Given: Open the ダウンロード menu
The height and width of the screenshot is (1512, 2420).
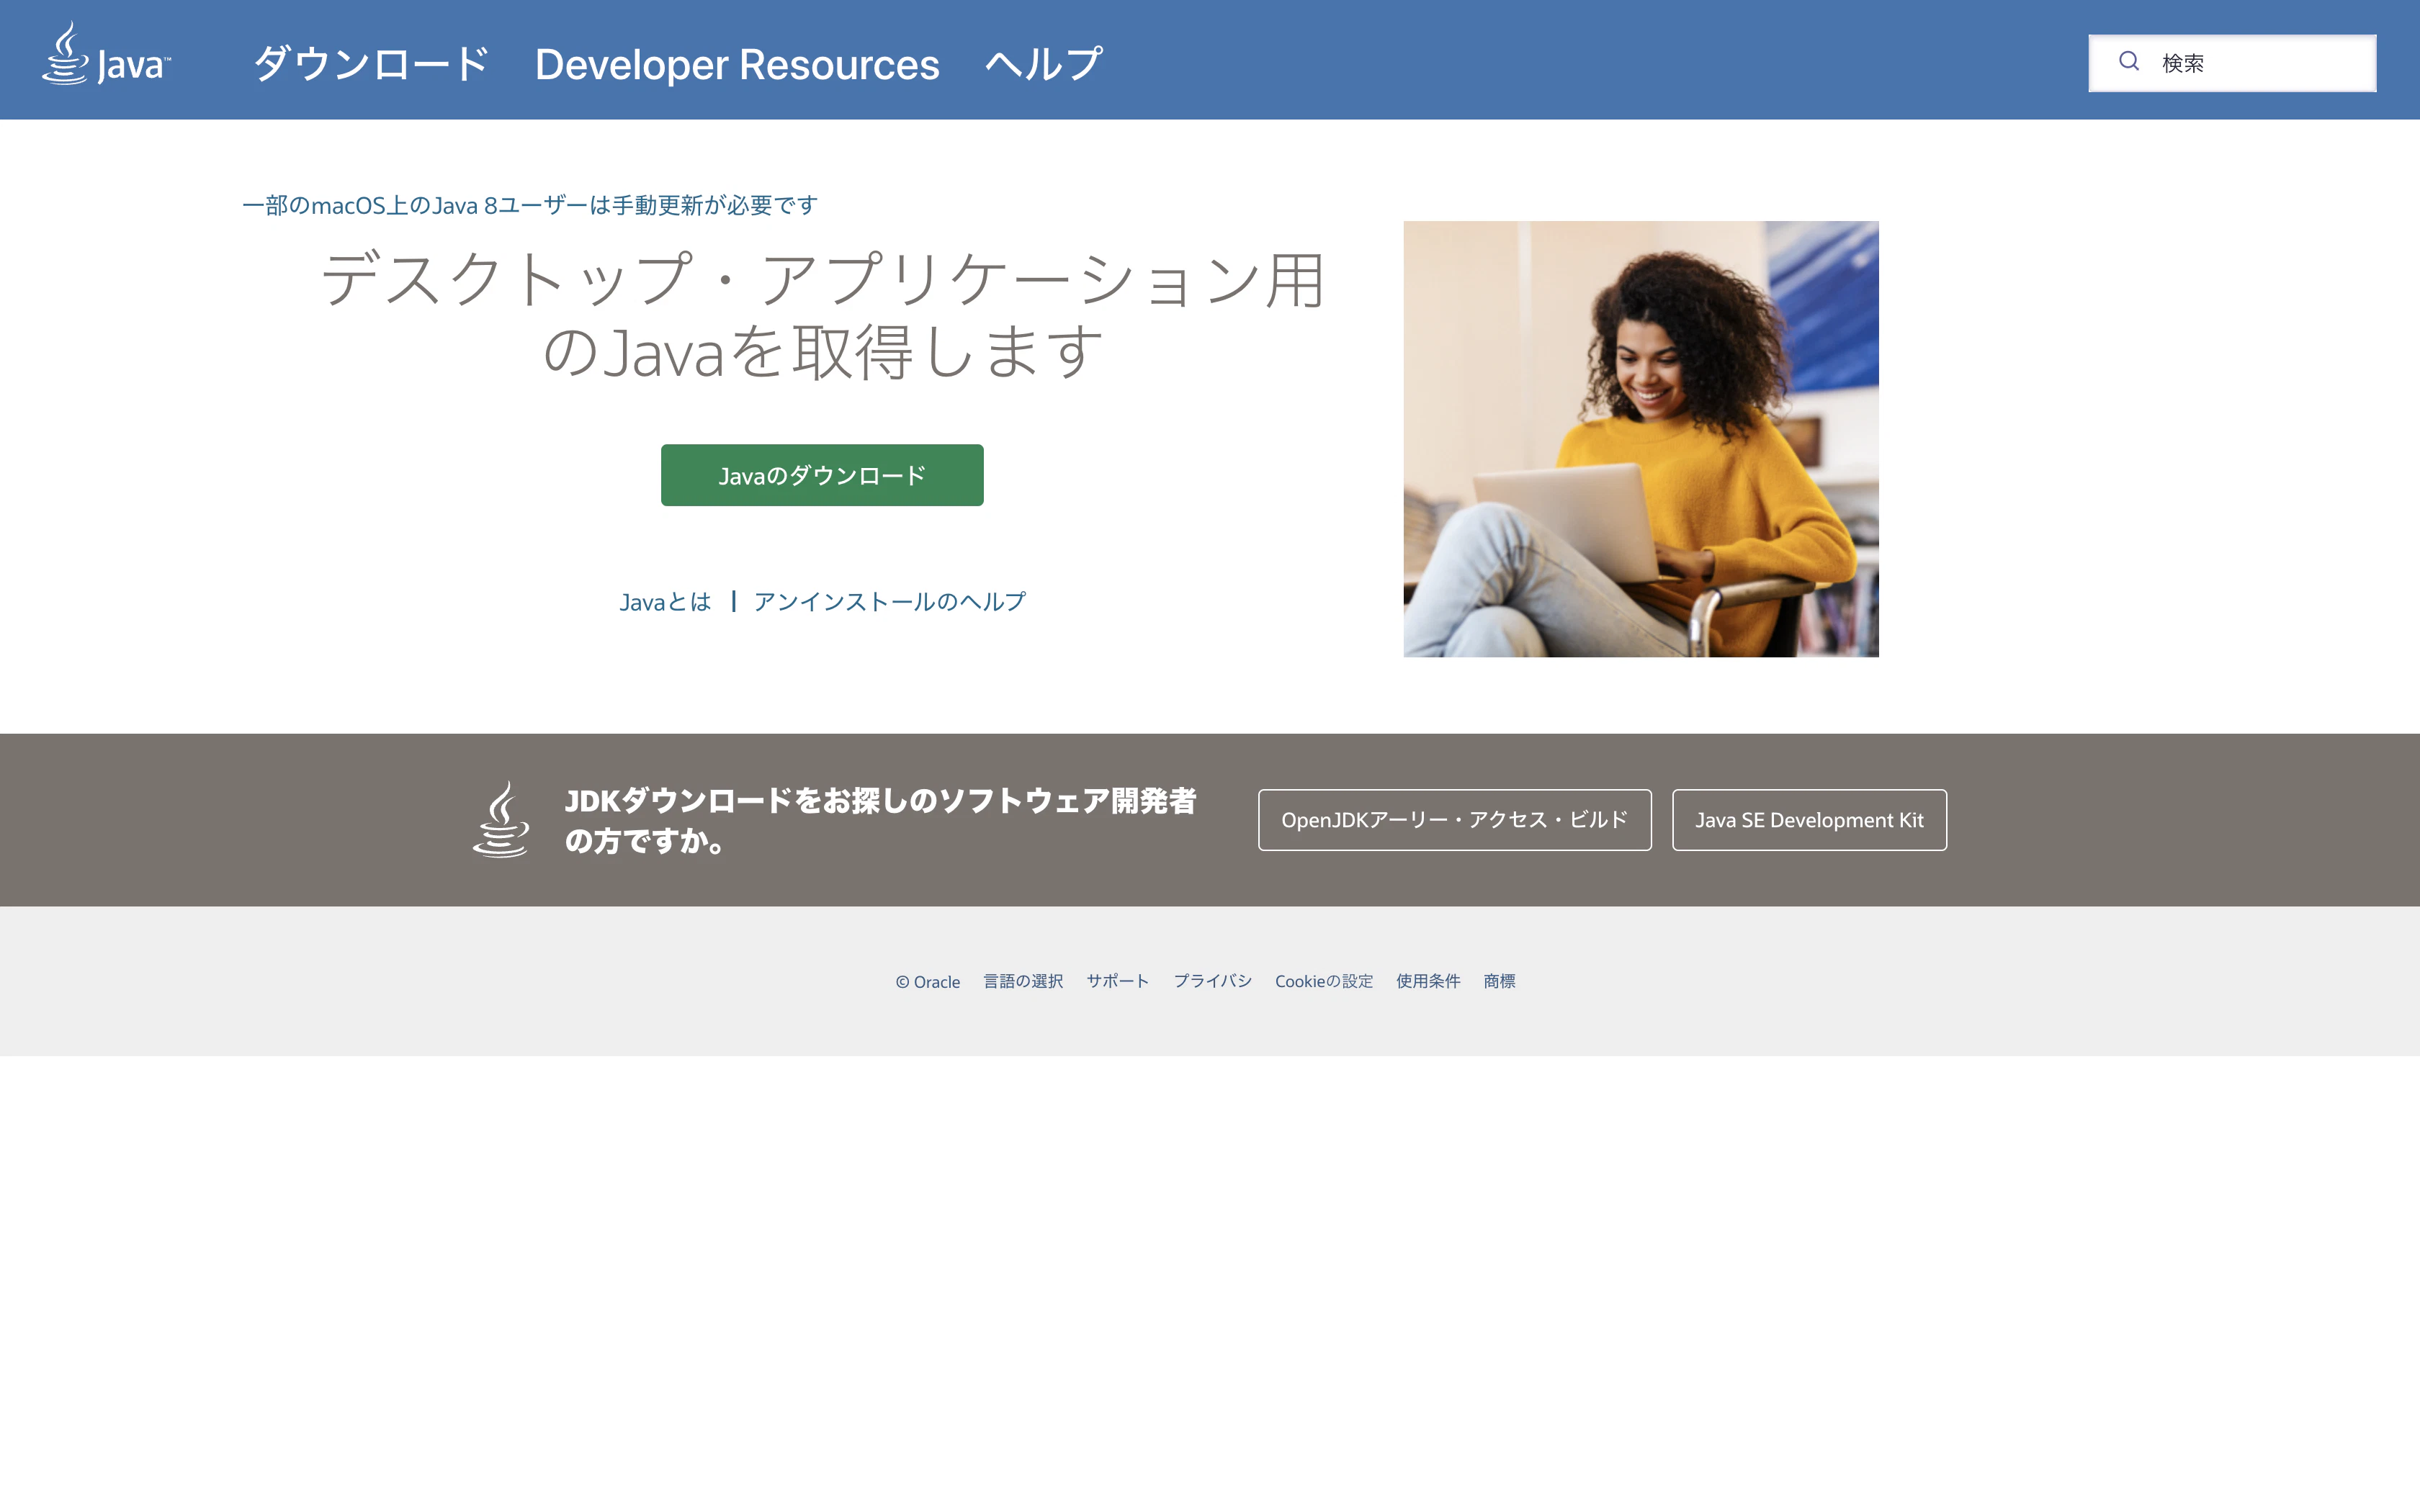Looking at the screenshot, I should (x=371, y=64).
